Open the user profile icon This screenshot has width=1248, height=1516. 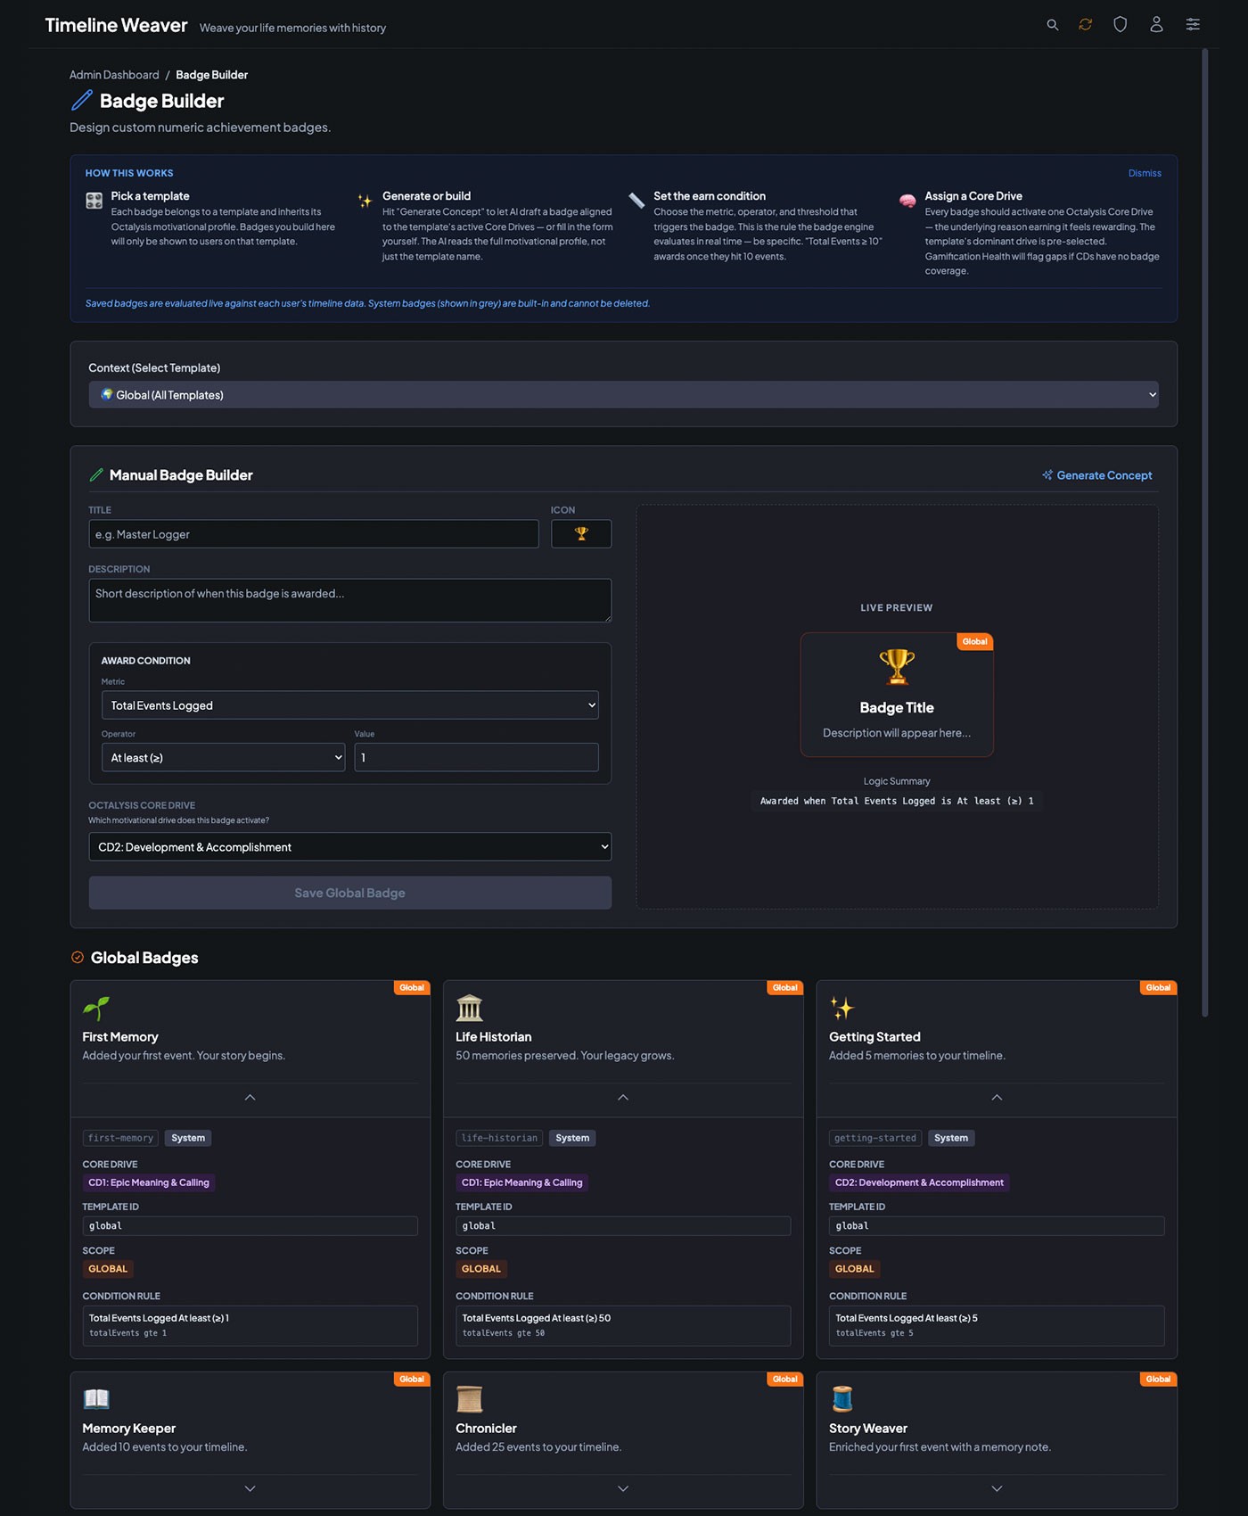point(1156,25)
